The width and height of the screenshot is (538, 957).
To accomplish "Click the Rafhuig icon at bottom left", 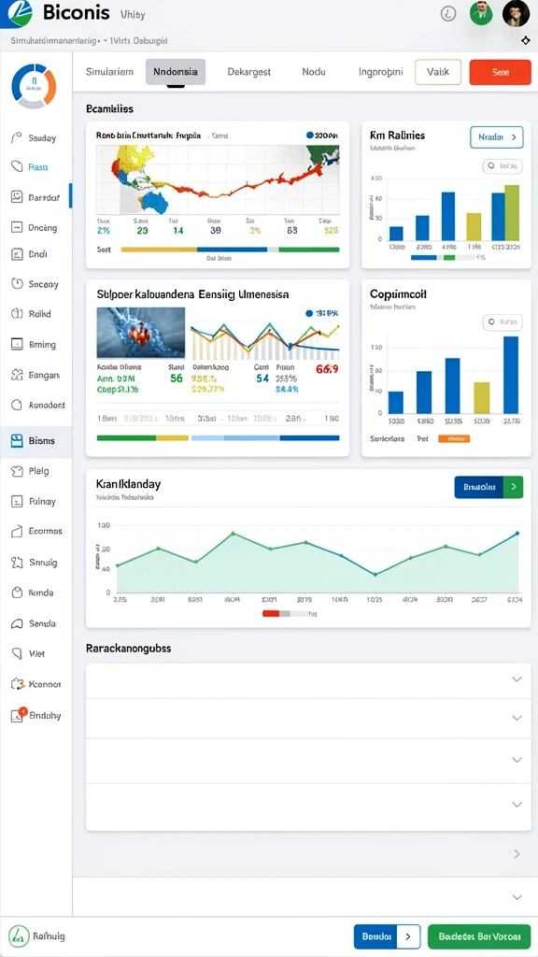I will [19, 935].
